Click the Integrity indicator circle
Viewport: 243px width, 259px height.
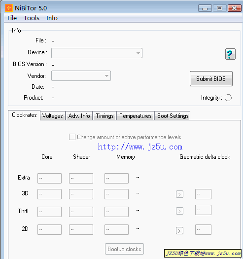click(x=228, y=98)
